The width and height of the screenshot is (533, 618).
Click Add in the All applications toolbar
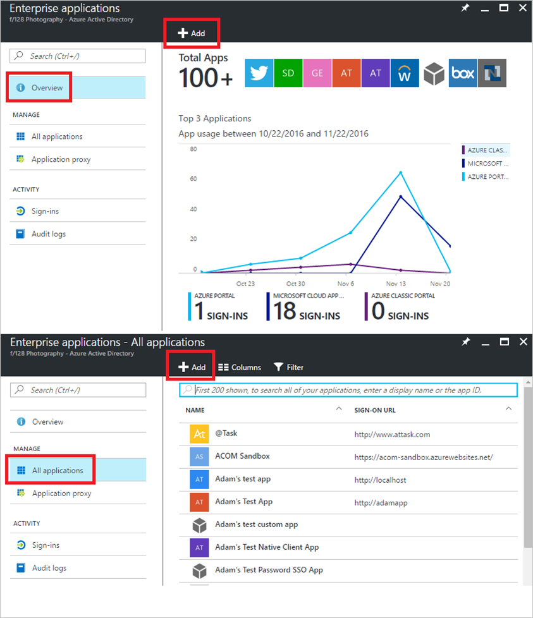tap(192, 367)
